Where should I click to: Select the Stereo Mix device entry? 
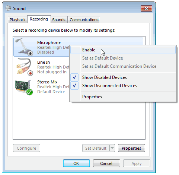[42, 87]
